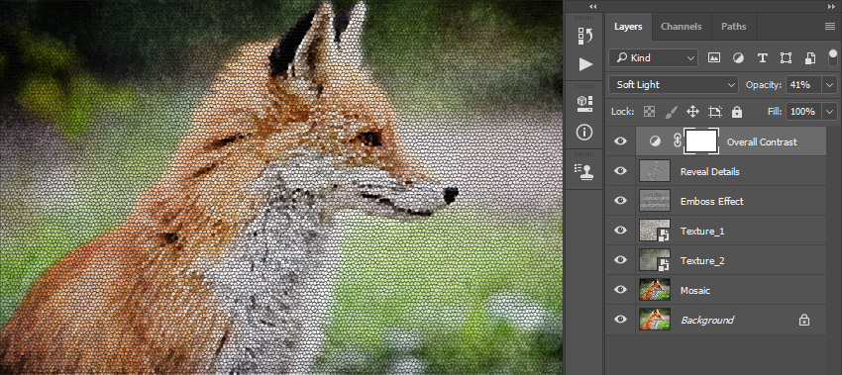Lock transparent pixels icon
Screen dimensions: 842x375
point(649,112)
